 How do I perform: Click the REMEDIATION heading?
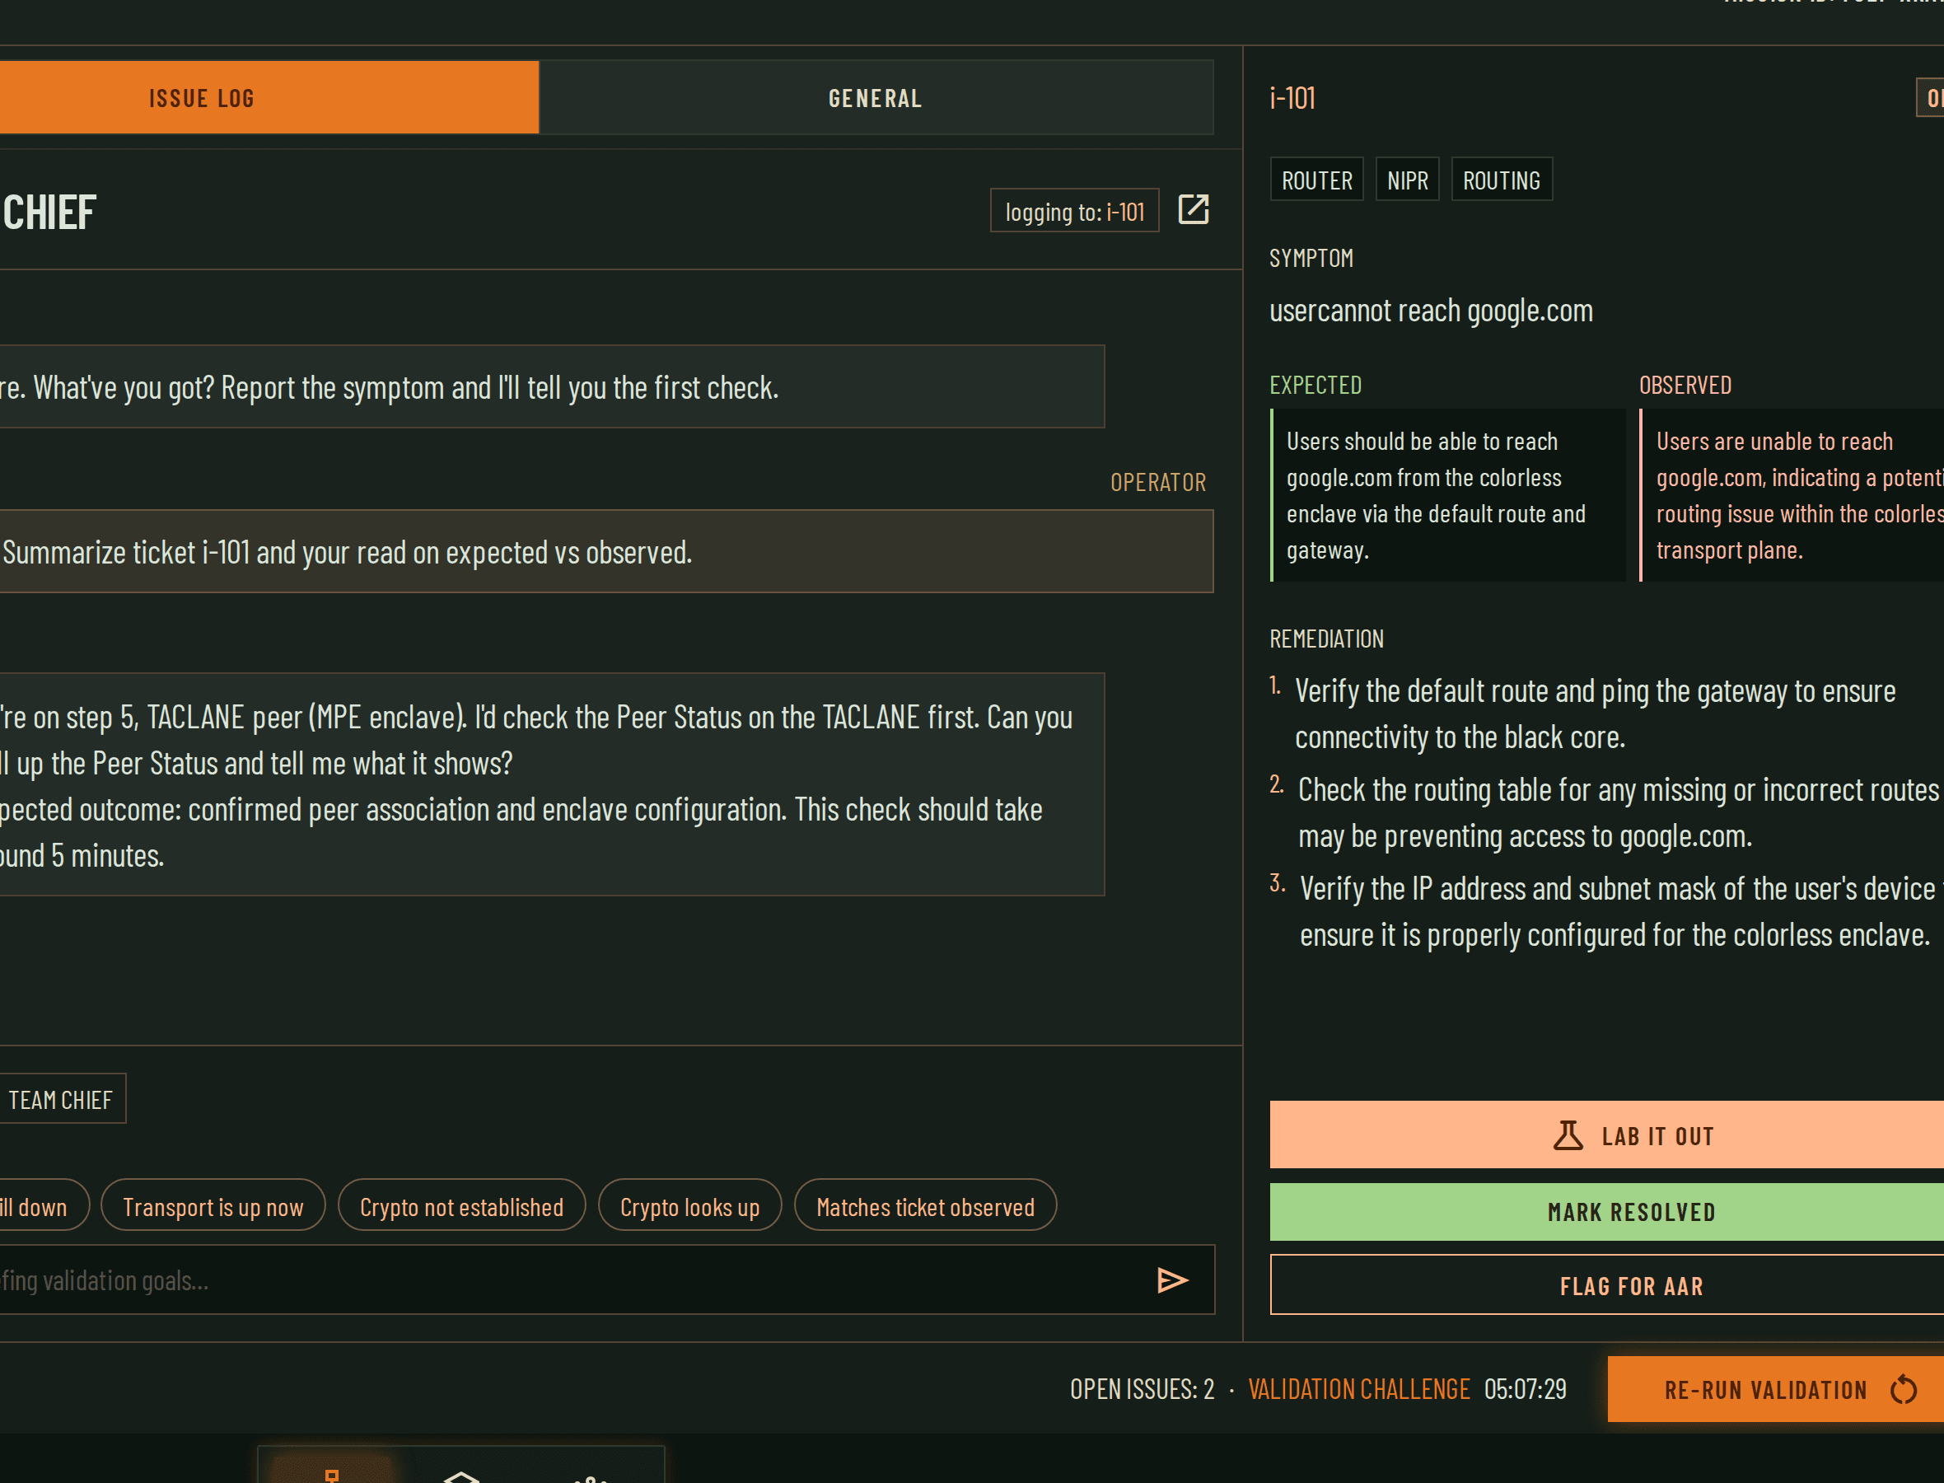pyautogui.click(x=1326, y=639)
